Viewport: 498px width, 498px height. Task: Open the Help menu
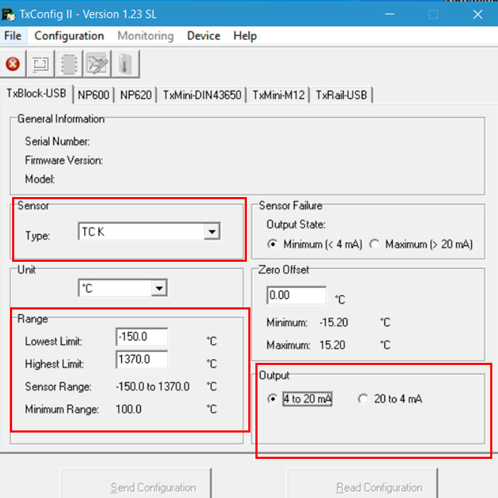click(245, 36)
